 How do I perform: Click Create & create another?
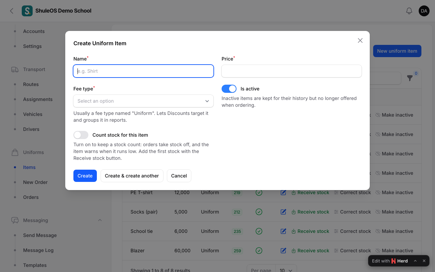coord(132,176)
